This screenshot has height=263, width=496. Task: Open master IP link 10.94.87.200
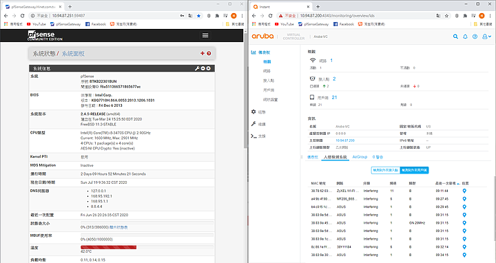click(x=345, y=140)
